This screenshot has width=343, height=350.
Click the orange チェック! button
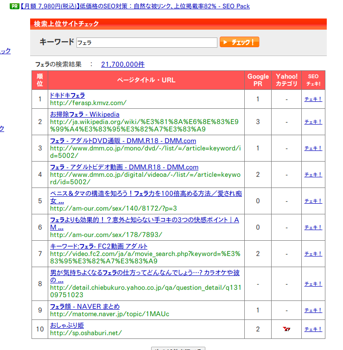coord(239,42)
